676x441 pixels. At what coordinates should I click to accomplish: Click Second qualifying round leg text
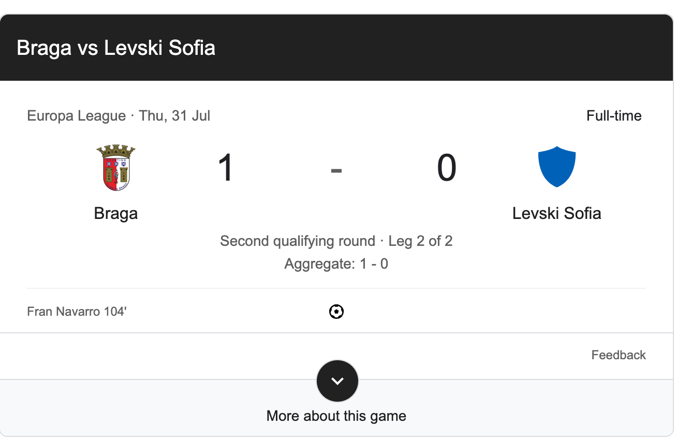pos(336,241)
